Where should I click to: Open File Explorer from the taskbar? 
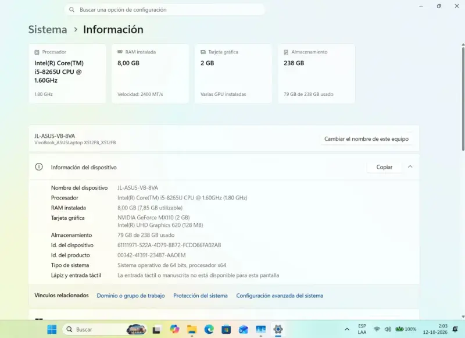[192, 329]
